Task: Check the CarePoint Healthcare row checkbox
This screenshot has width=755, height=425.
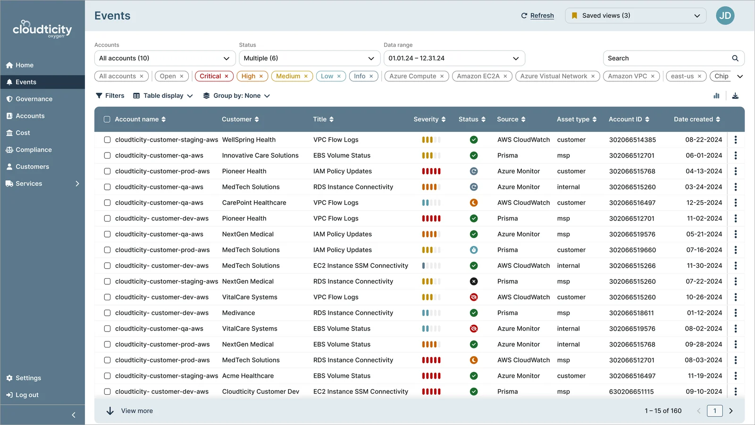Action: tap(107, 203)
